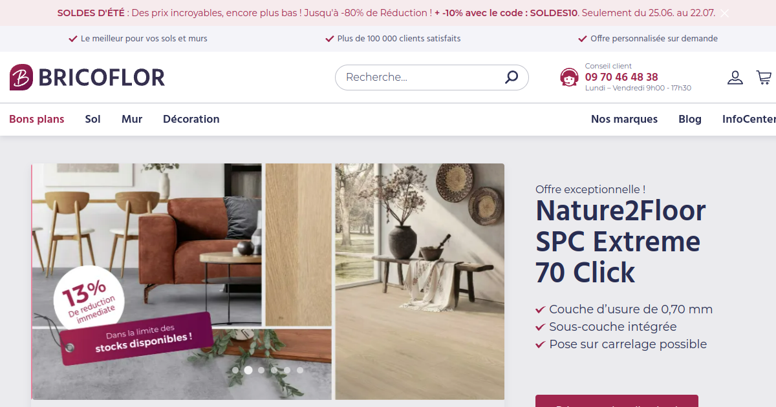Open the Sol menu
Image resolution: width=776 pixels, height=407 pixels.
pos(93,119)
